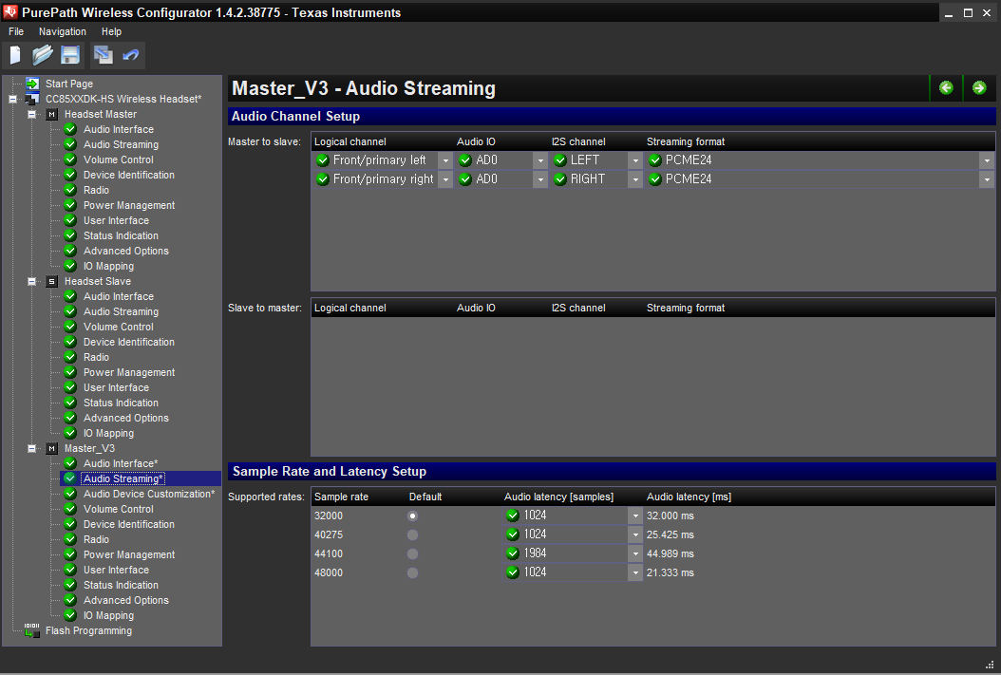Go to next page with green right arrow

(978, 88)
